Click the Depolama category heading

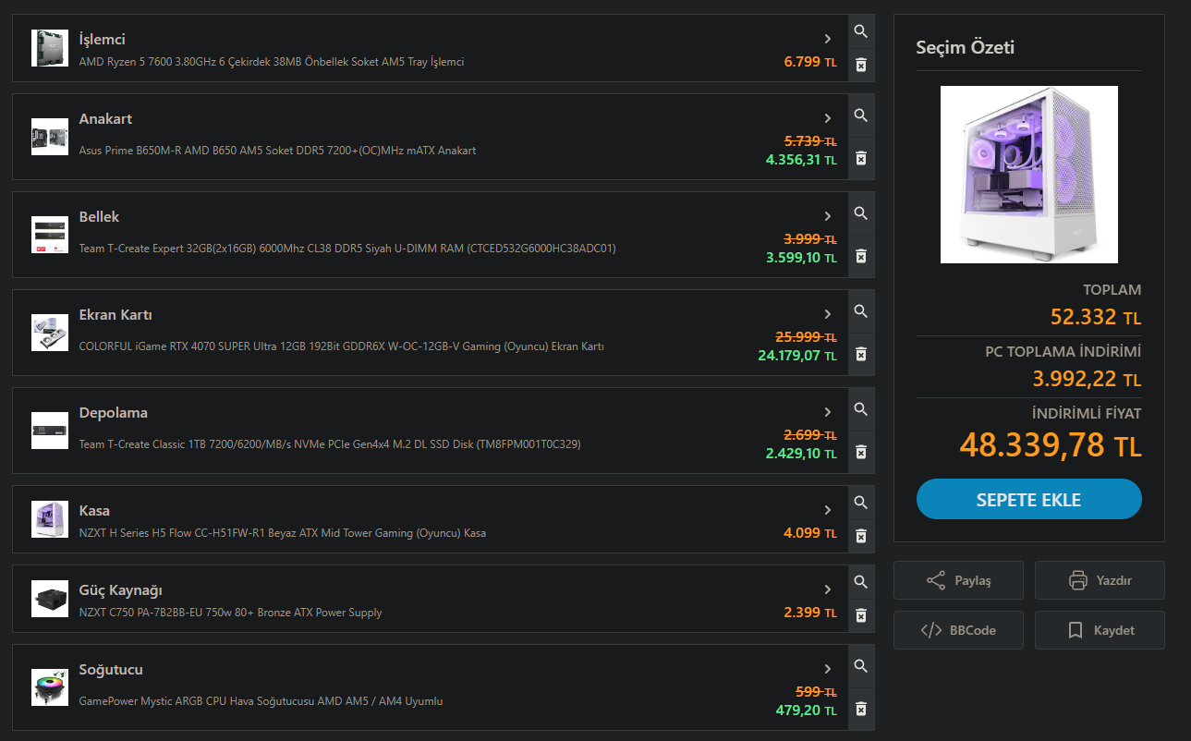[x=113, y=413]
